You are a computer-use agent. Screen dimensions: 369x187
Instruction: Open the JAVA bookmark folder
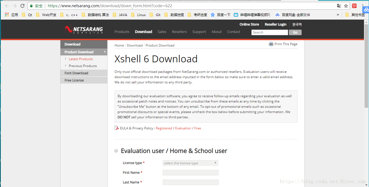[120, 15]
